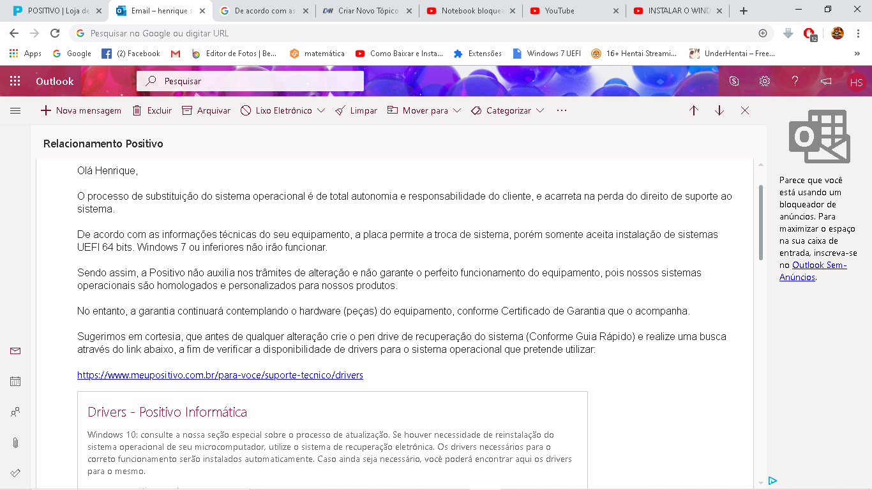The height and width of the screenshot is (490, 872).
Task: Switch to the YouTube tab
Action: click(574, 11)
